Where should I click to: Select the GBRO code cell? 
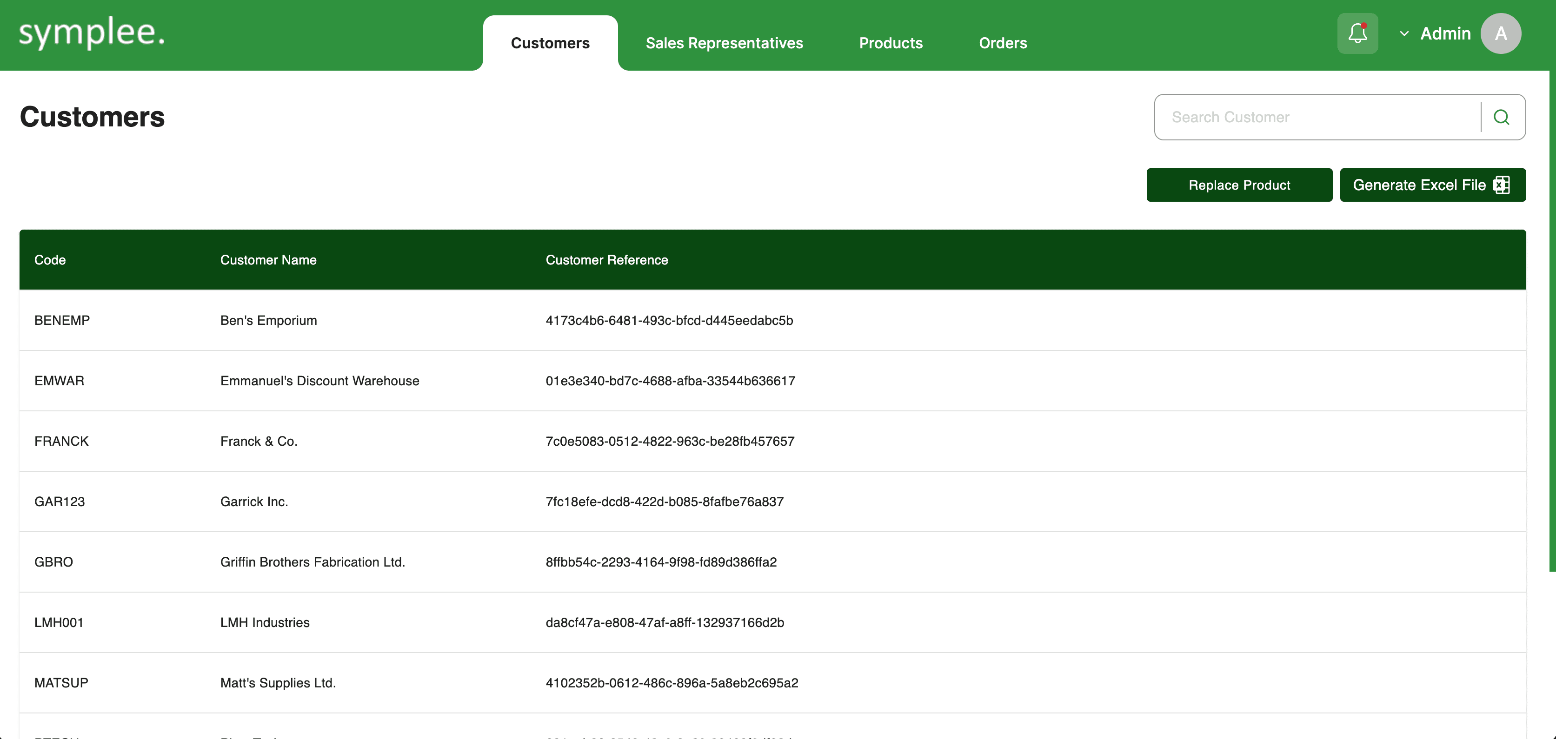tap(54, 561)
